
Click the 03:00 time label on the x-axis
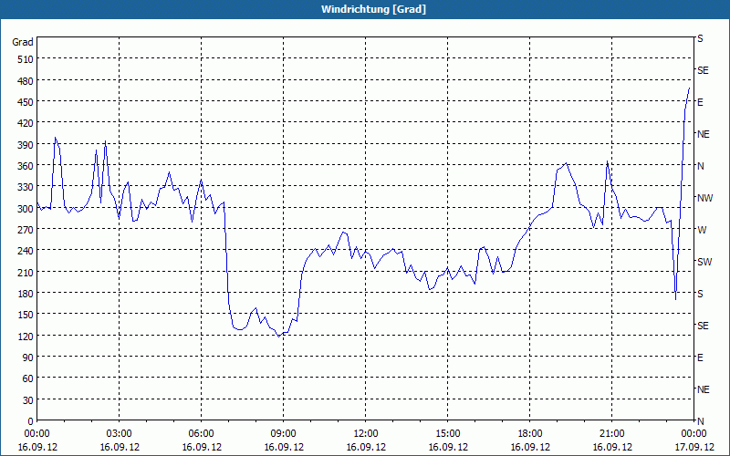click(119, 434)
